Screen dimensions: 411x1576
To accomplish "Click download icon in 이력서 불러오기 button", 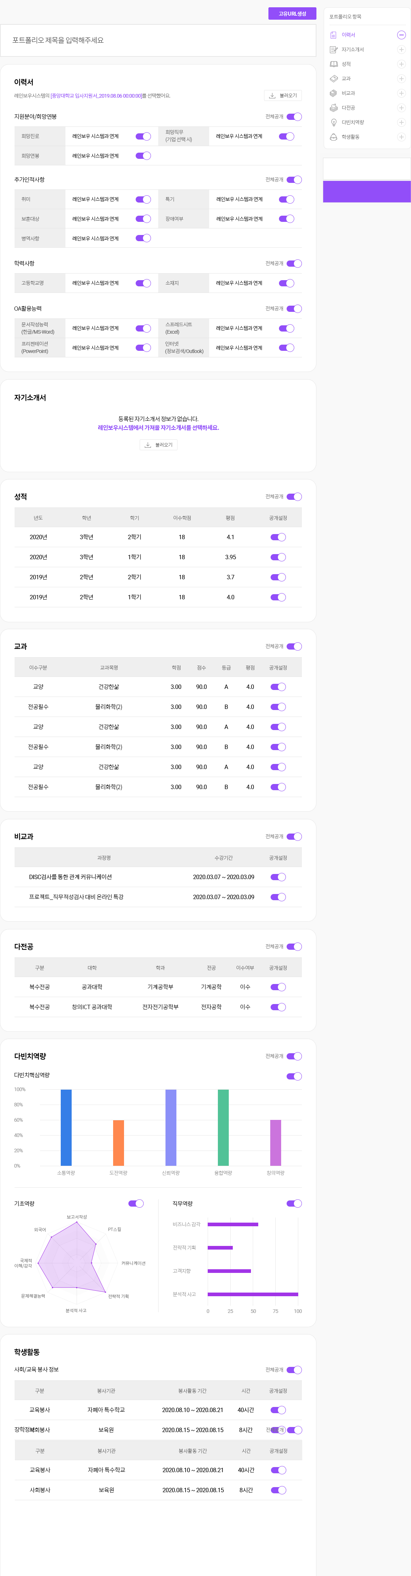I will coord(272,95).
